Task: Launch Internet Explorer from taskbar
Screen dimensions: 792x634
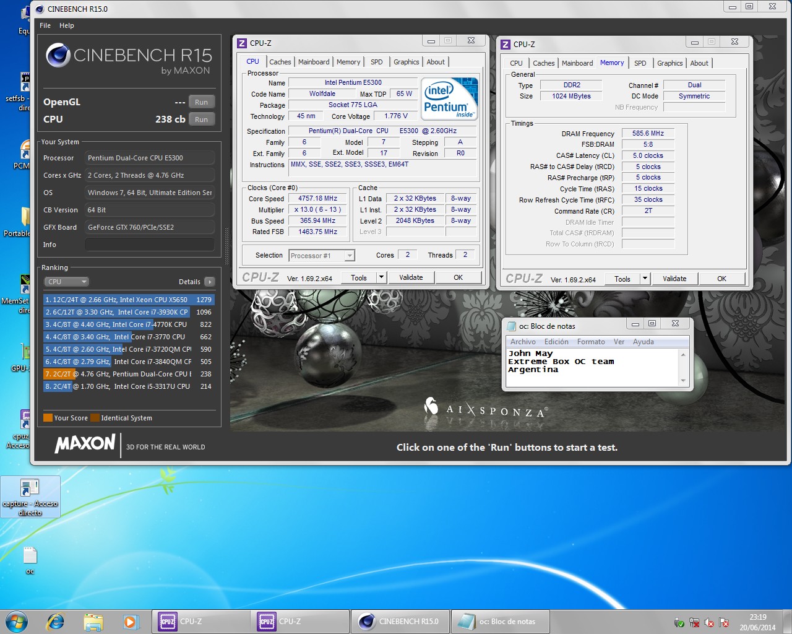Action: [x=55, y=621]
